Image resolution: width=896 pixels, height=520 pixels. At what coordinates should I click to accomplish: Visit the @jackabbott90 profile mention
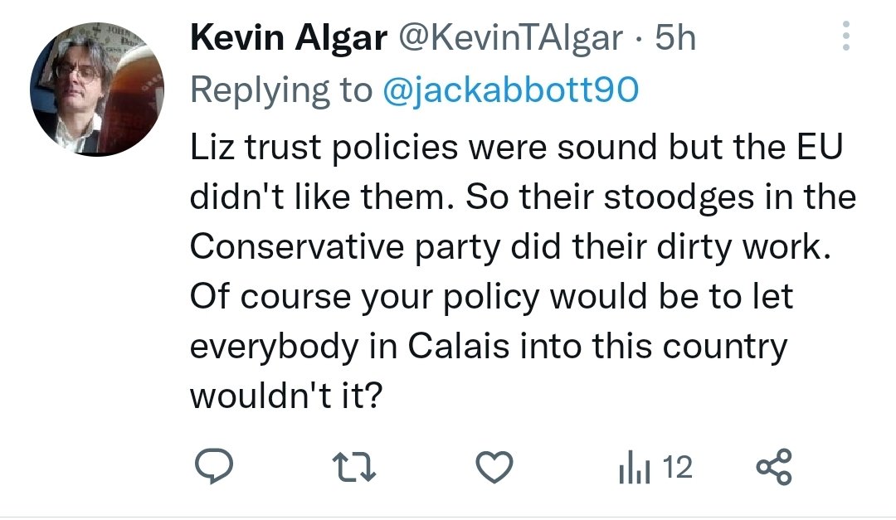pyautogui.click(x=509, y=90)
